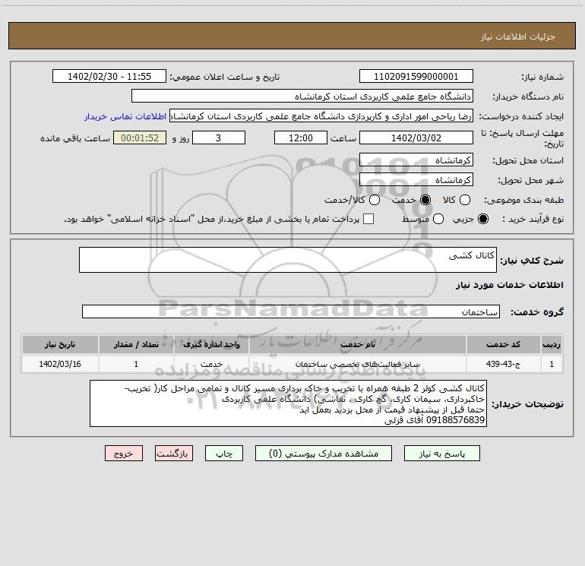Click the خروج exit button

pos(124,454)
